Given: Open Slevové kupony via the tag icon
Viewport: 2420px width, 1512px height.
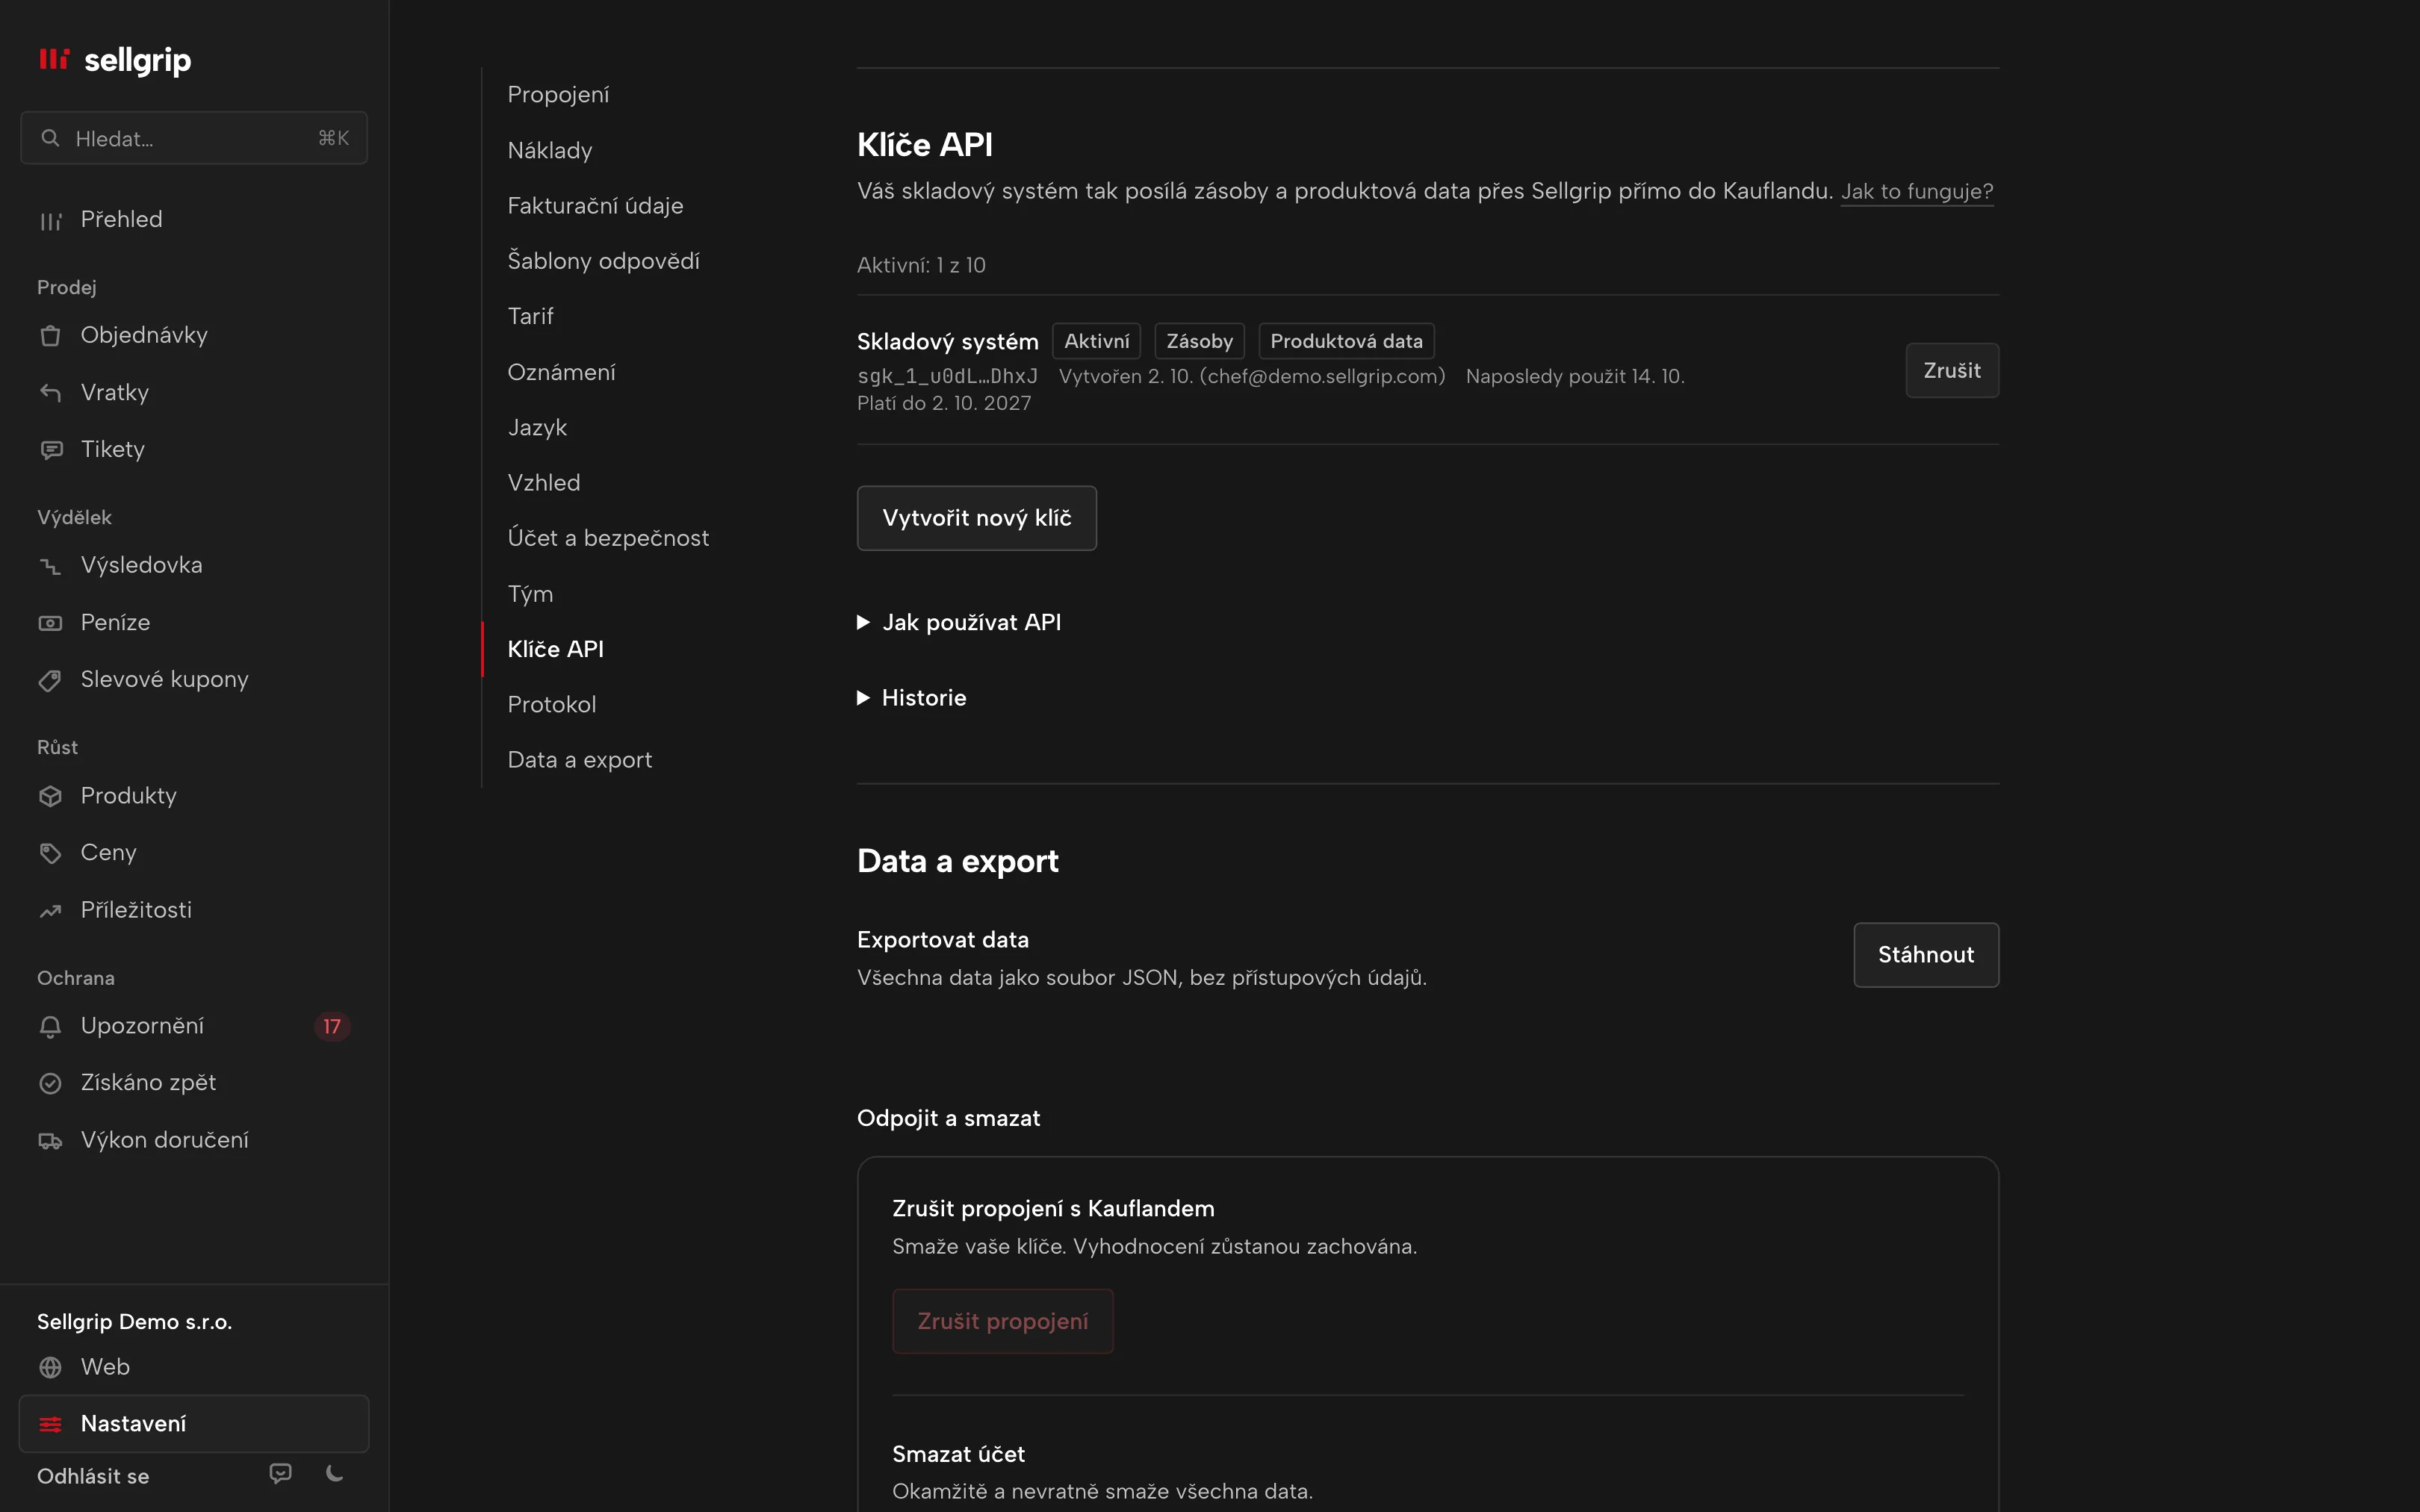Looking at the screenshot, I should [50, 680].
